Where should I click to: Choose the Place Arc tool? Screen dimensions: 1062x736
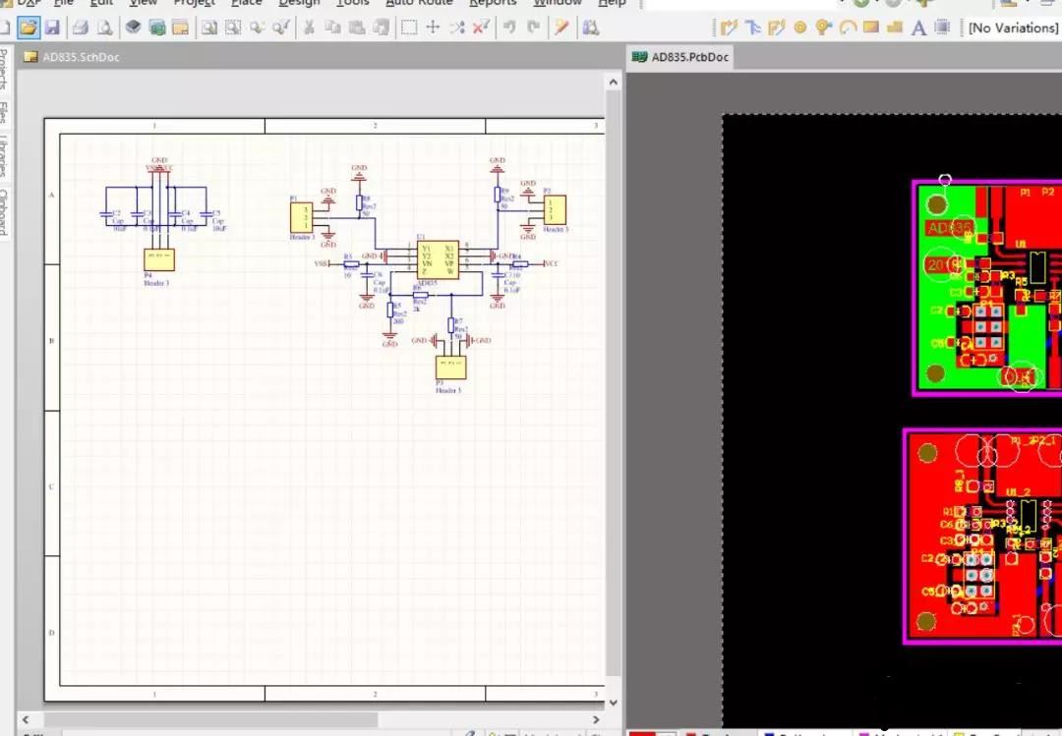click(848, 28)
